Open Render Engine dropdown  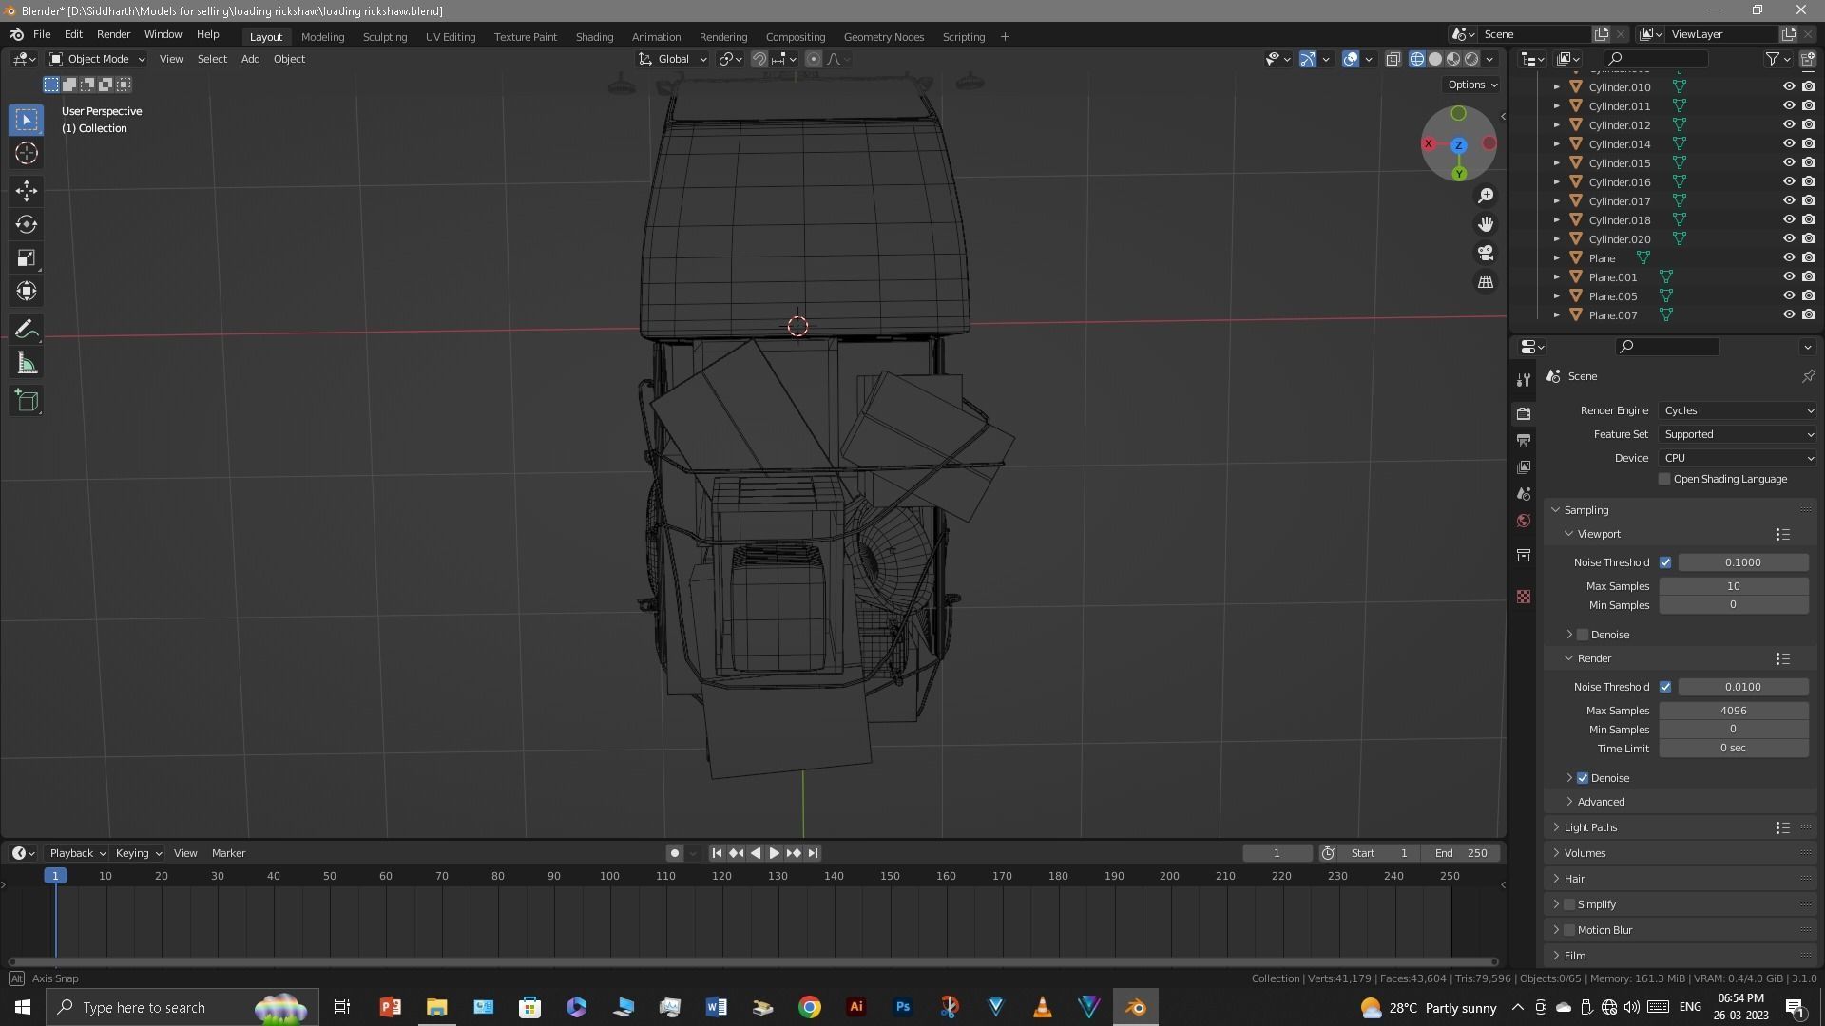click(1739, 410)
